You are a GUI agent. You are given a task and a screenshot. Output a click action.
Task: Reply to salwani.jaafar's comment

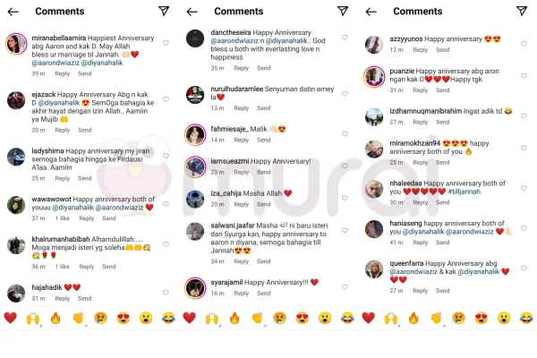tap(242, 261)
